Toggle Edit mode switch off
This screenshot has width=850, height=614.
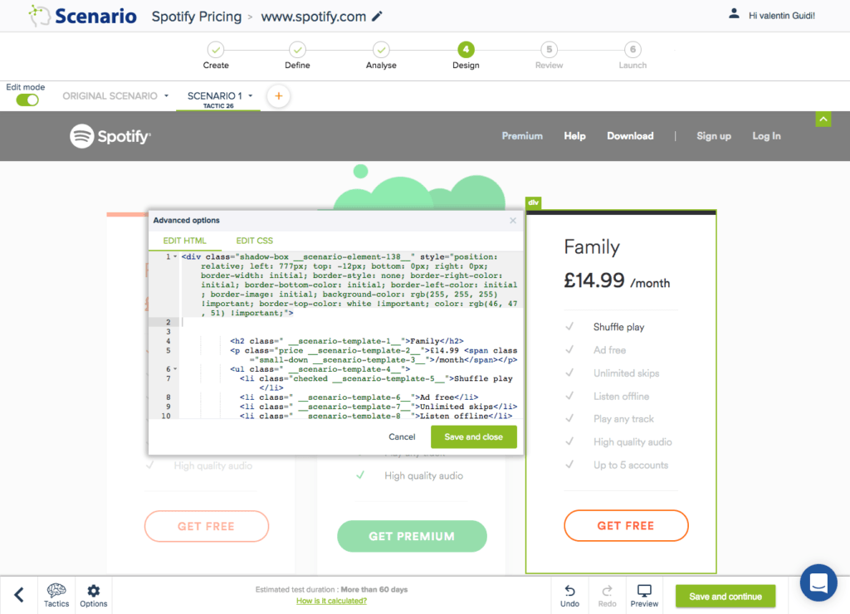point(27,100)
